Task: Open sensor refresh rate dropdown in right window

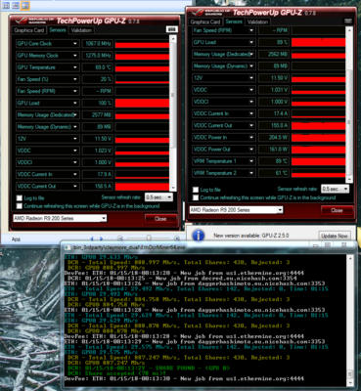Action: pyautogui.click(x=335, y=189)
